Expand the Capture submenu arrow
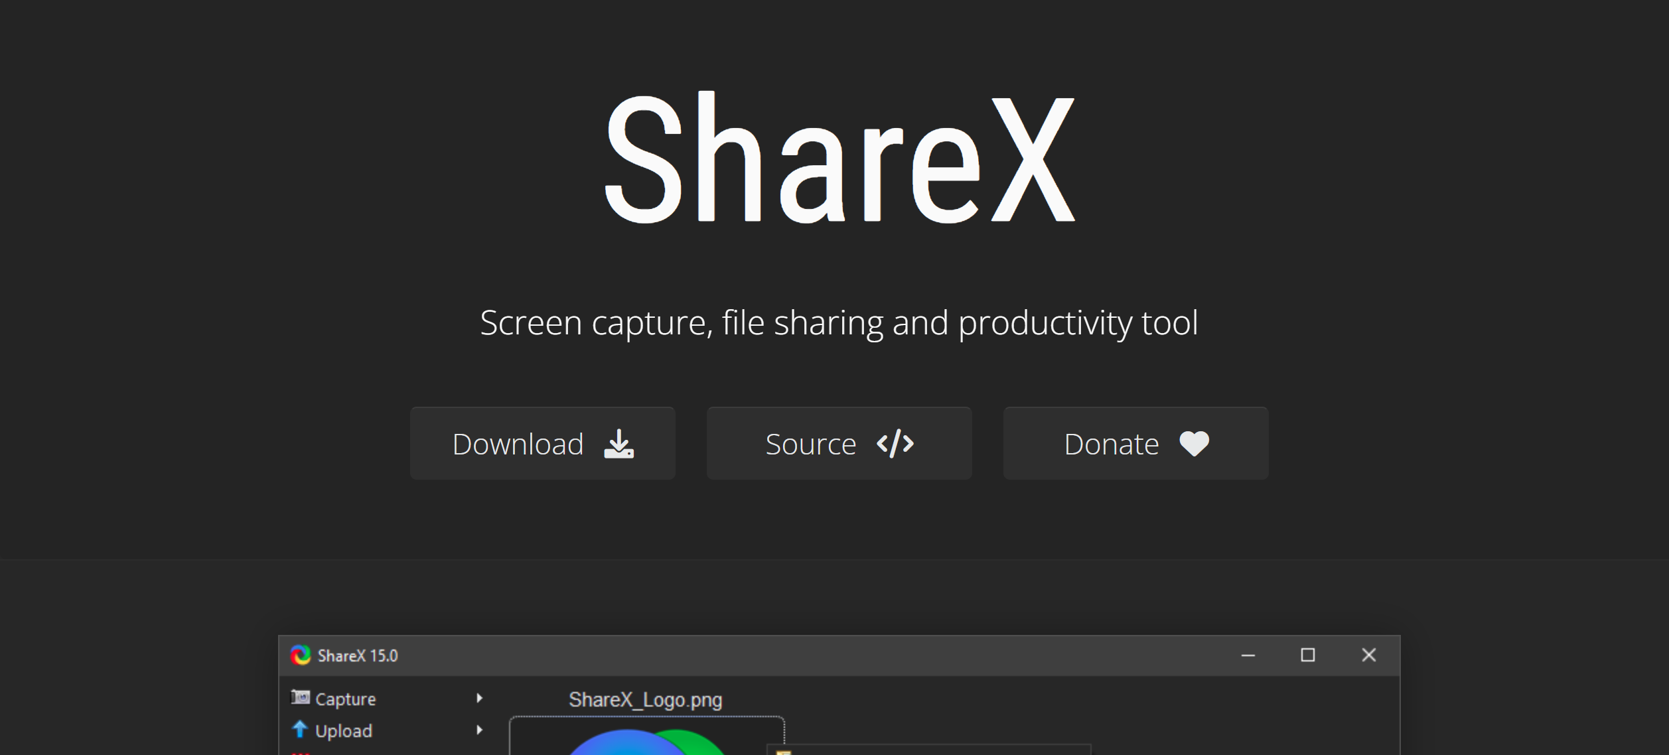Viewport: 1669px width, 755px height. tap(479, 698)
